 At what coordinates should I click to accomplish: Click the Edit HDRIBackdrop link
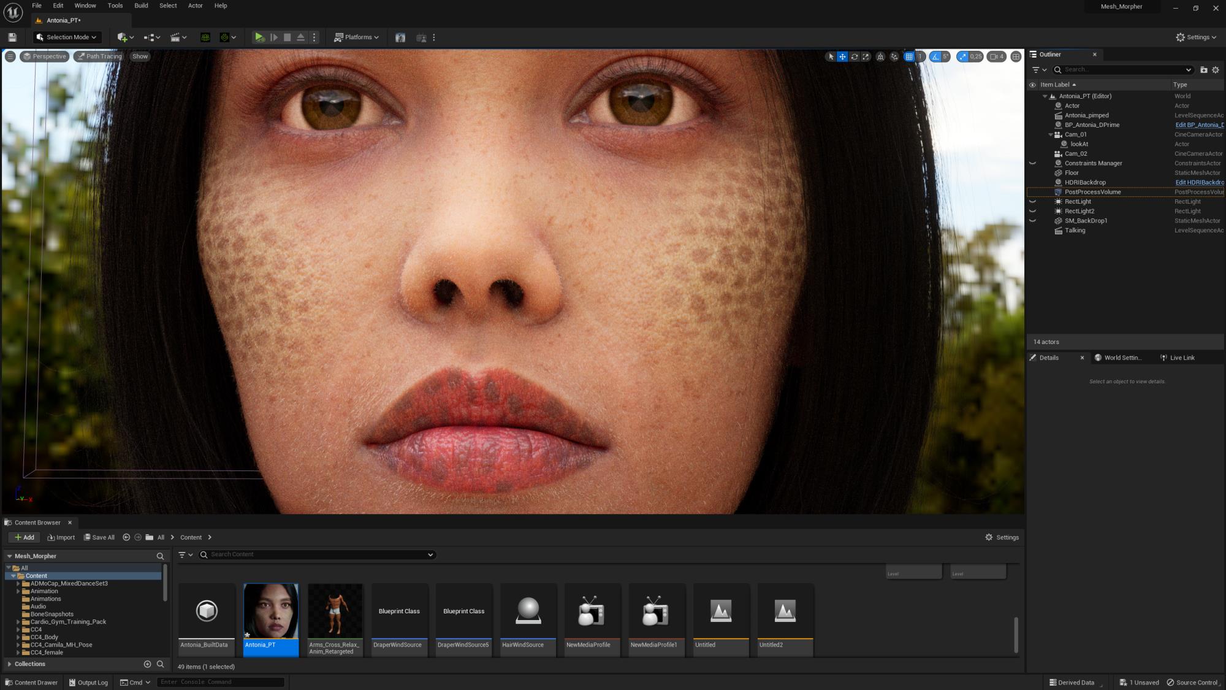[x=1199, y=182]
